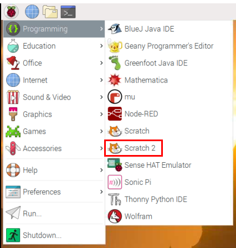Click the Wolfram wolf icon
The image size is (236, 248).
115,216
